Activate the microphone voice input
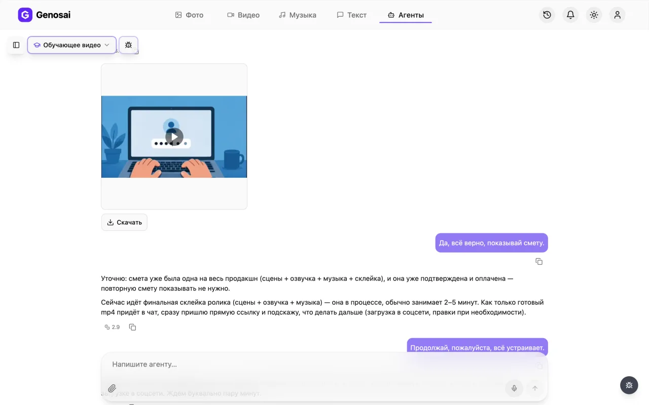This screenshot has width=649, height=405. pos(514,388)
